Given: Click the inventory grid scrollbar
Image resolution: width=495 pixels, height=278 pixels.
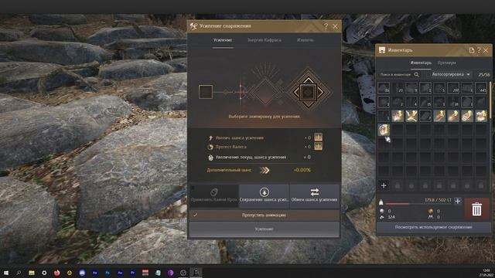Looking at the screenshot, I should point(490,101).
